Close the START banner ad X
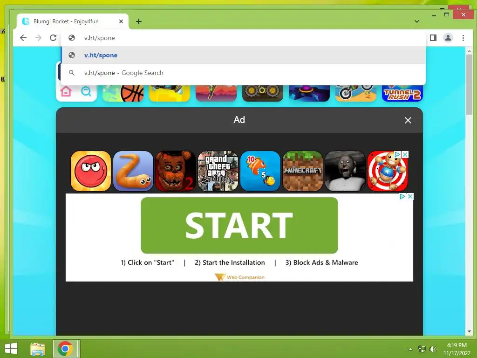Viewport: 477px width, 358px height. point(410,196)
